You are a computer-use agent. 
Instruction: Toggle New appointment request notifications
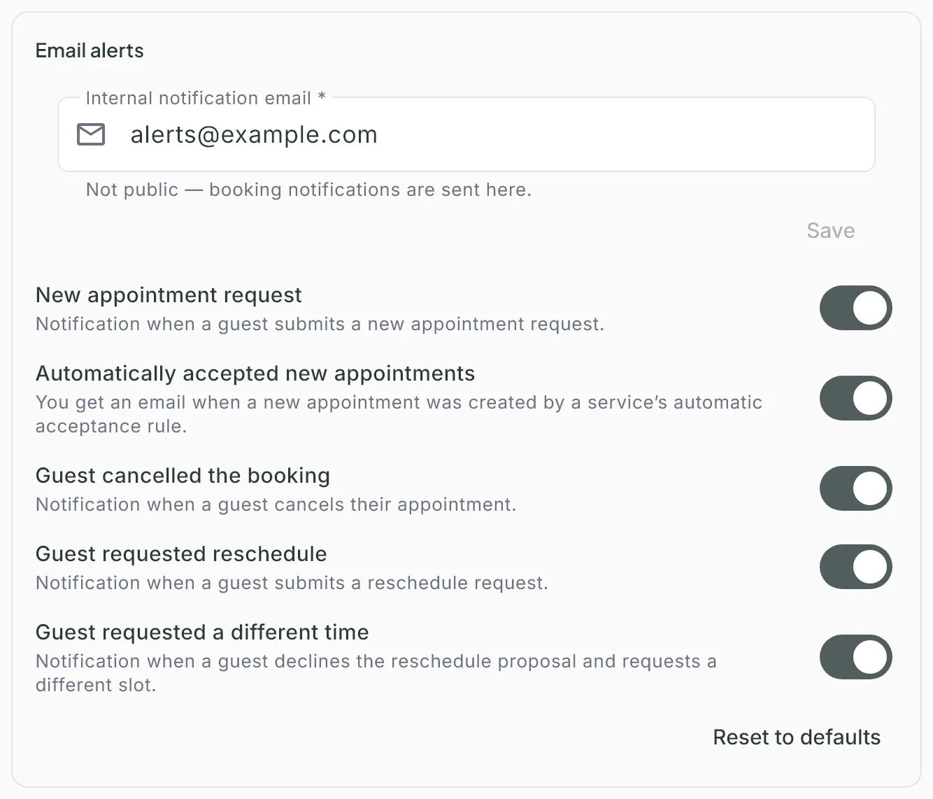point(855,308)
